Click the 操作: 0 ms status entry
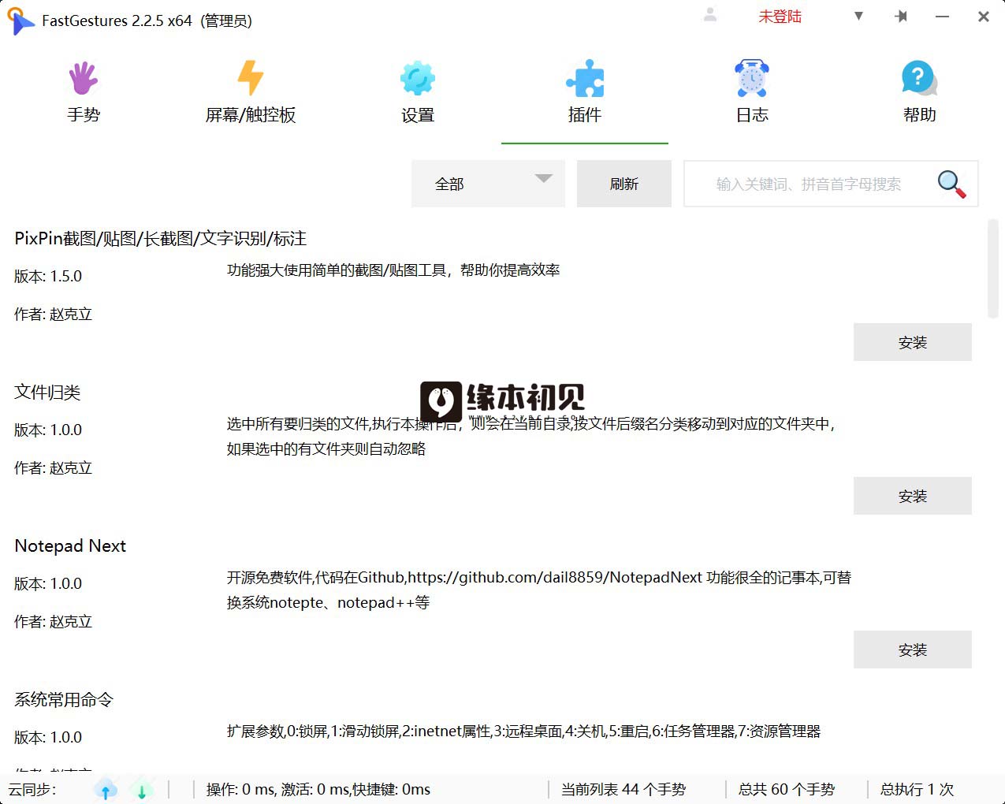 318,789
